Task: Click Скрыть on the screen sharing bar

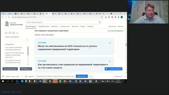Action: 91,76
